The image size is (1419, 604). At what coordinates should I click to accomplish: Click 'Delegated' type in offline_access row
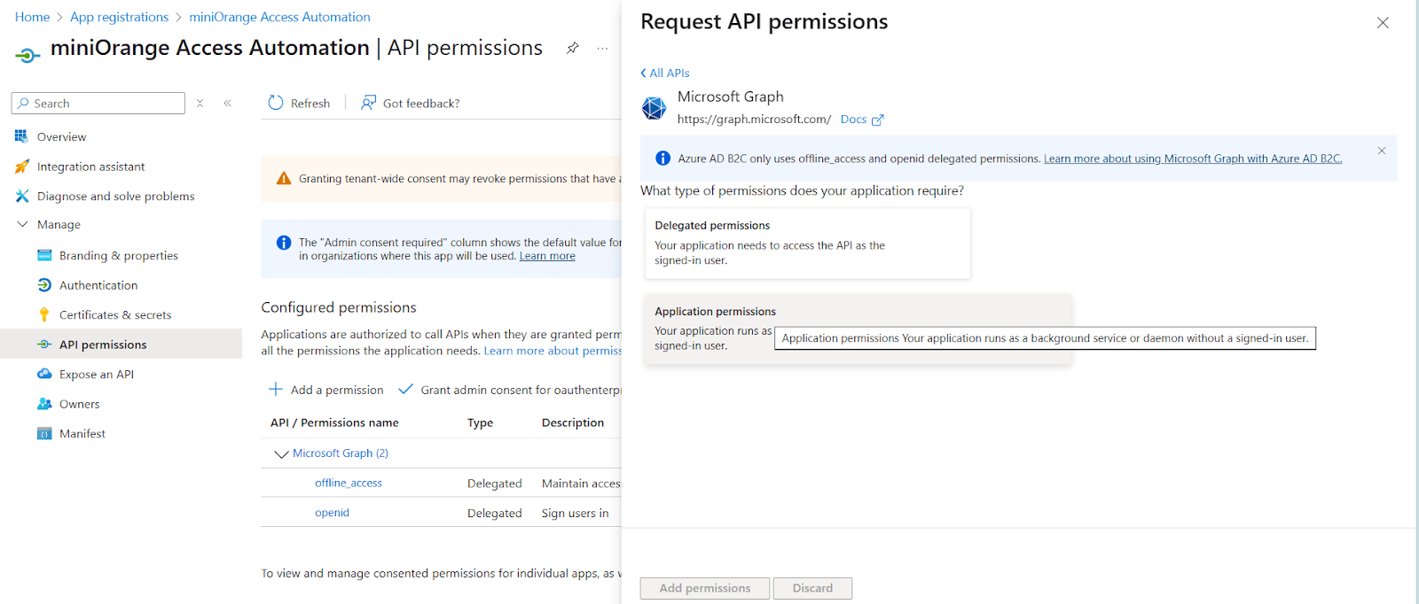coord(494,484)
